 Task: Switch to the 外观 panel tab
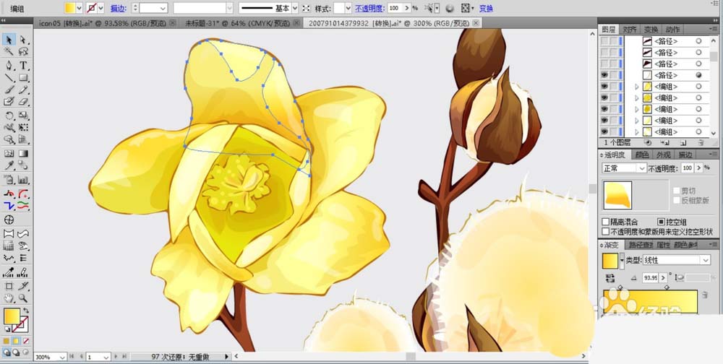(664, 155)
